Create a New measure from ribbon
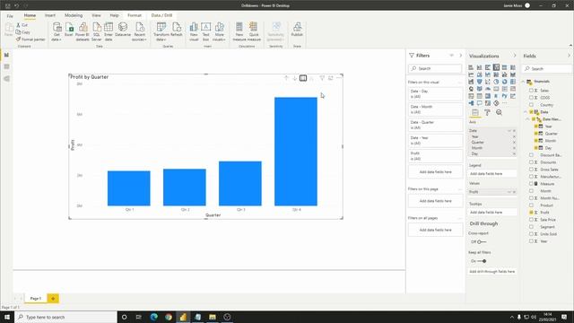This screenshot has height=323, width=574. click(x=239, y=31)
